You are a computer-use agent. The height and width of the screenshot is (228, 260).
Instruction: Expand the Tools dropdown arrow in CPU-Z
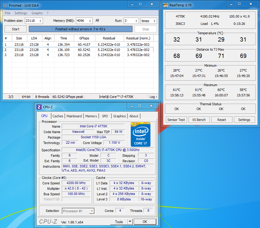[x=130, y=222]
